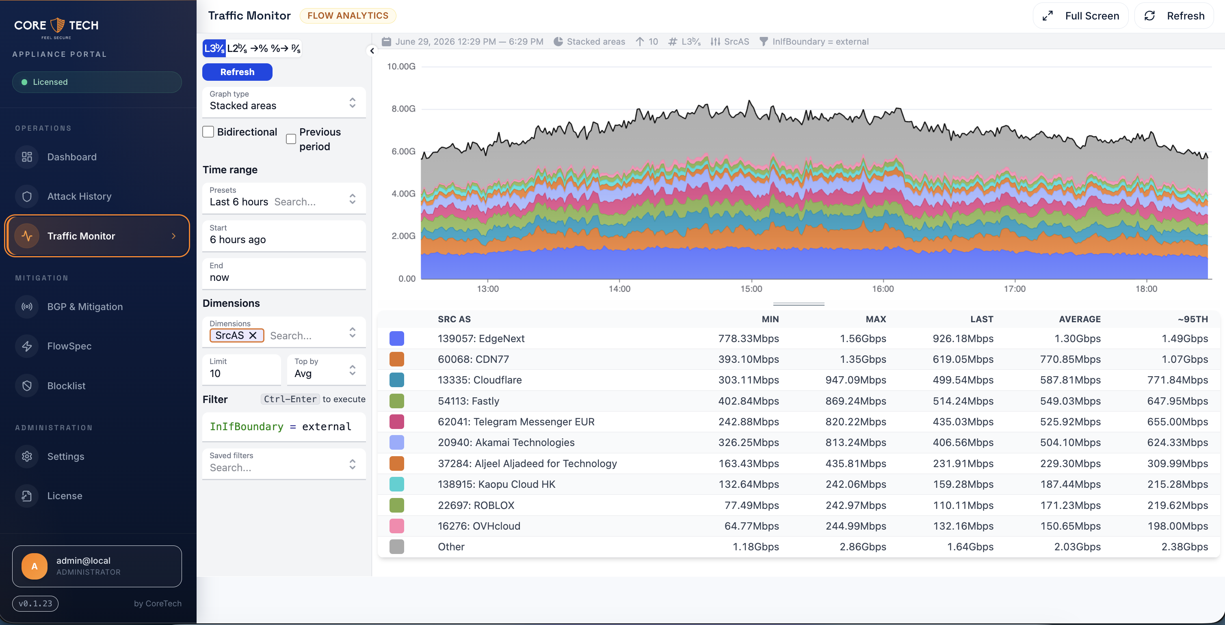Click the resize handle between chart and table
1225x625 pixels.
click(799, 304)
